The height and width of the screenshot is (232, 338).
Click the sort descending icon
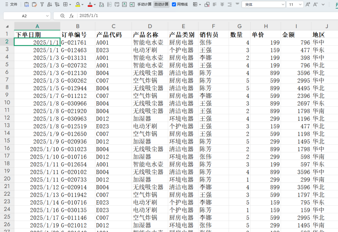coord(57,4)
